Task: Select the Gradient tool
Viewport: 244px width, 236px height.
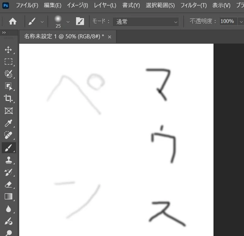Action: (8, 196)
